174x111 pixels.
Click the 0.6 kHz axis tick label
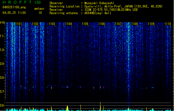click(2, 105)
